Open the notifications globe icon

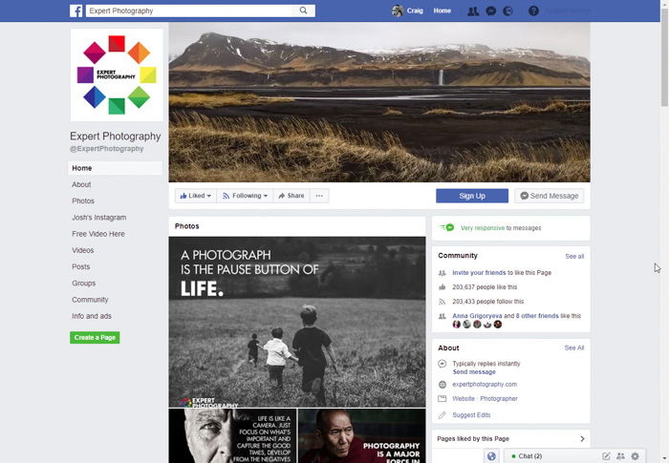point(507,11)
